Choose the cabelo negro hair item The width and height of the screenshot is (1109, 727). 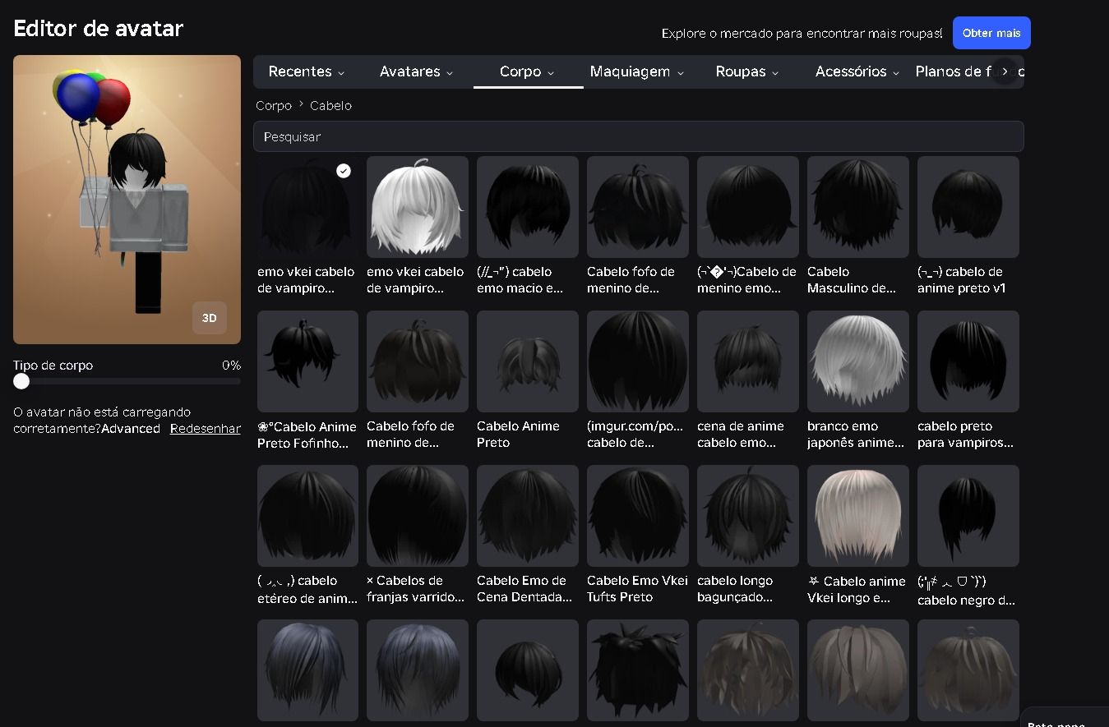(968, 516)
